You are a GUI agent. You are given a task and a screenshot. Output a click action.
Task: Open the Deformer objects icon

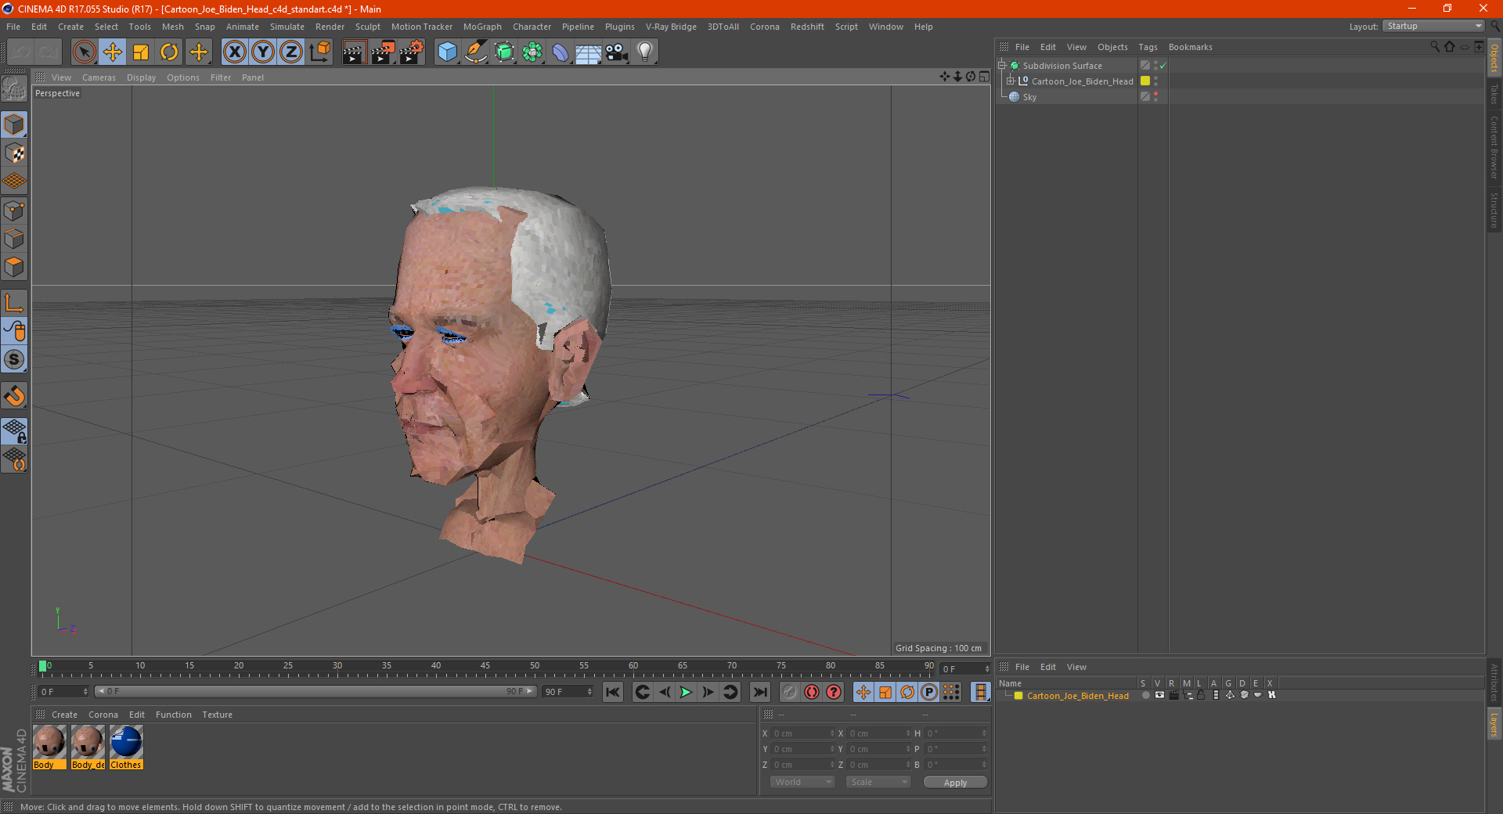click(560, 52)
